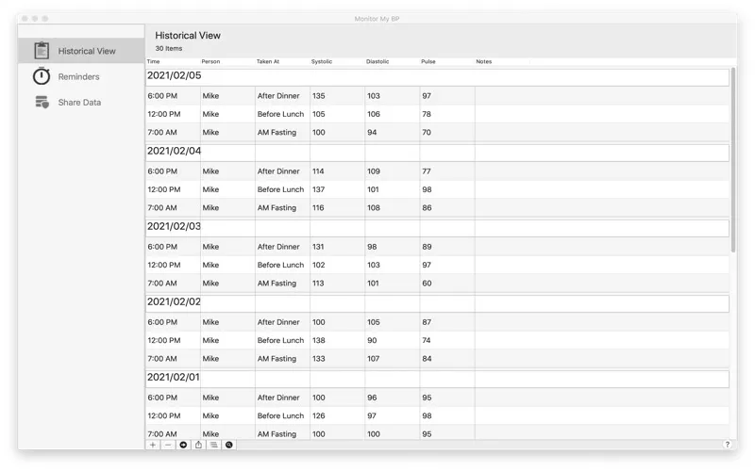The image size is (755, 471).
Task: Click systolic value 138 on 2021/02/02
Action: tap(318, 340)
